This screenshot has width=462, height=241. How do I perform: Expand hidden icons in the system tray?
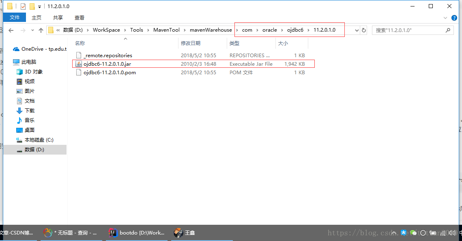tap(393, 233)
